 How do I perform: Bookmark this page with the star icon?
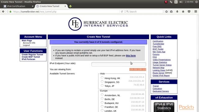tap(167, 12)
